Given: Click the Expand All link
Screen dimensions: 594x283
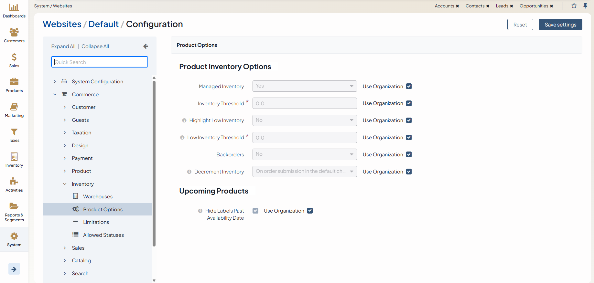Looking at the screenshot, I should (63, 47).
